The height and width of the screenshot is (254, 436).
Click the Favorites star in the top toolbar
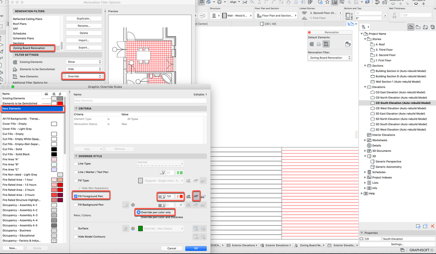(328, 2)
